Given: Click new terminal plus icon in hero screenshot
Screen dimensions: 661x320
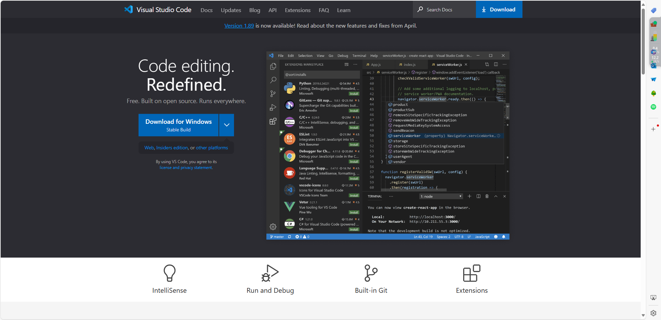Looking at the screenshot, I should pyautogui.click(x=469, y=196).
